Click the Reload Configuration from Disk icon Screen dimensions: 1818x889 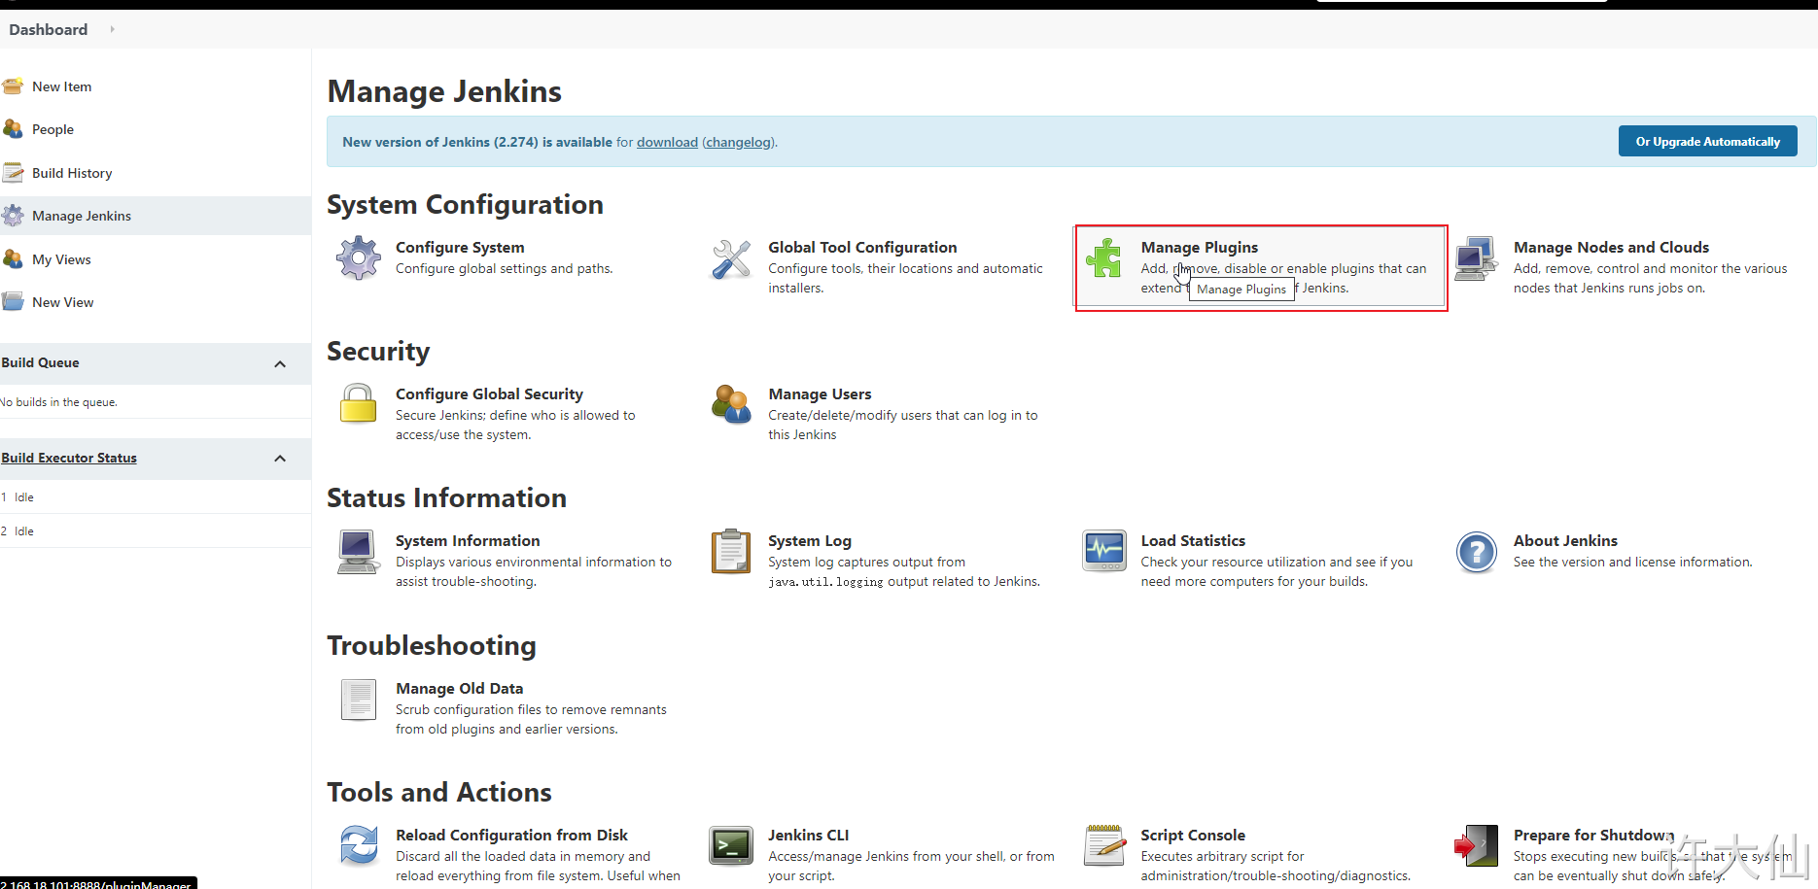(x=359, y=845)
